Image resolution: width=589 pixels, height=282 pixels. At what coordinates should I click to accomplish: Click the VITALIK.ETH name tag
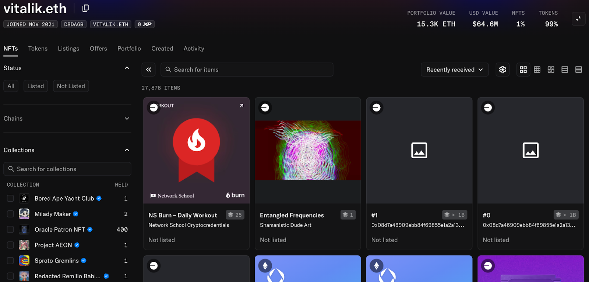[110, 24]
